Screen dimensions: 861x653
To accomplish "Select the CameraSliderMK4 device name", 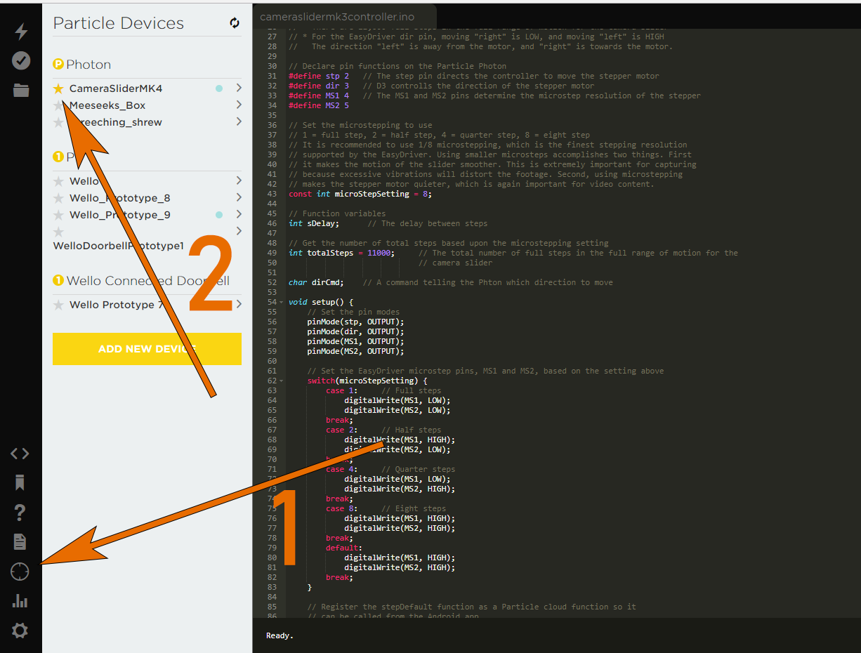I will pos(116,88).
